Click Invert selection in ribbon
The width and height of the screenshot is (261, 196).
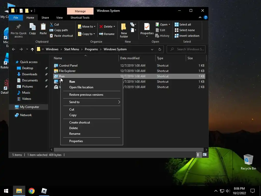[187, 36]
